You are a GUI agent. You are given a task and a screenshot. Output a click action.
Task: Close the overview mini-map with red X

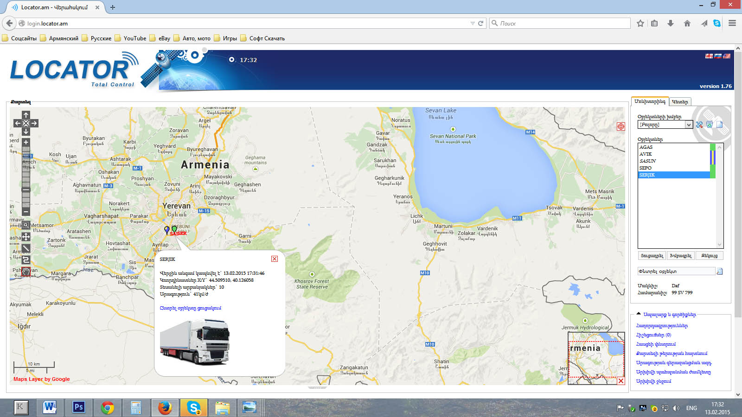[620, 381]
